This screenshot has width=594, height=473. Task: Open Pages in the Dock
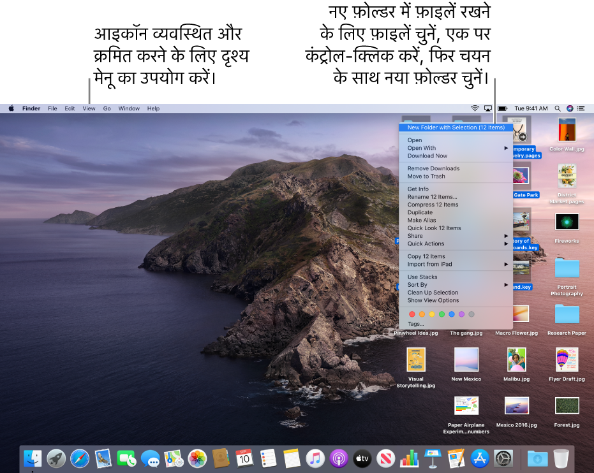(456, 458)
